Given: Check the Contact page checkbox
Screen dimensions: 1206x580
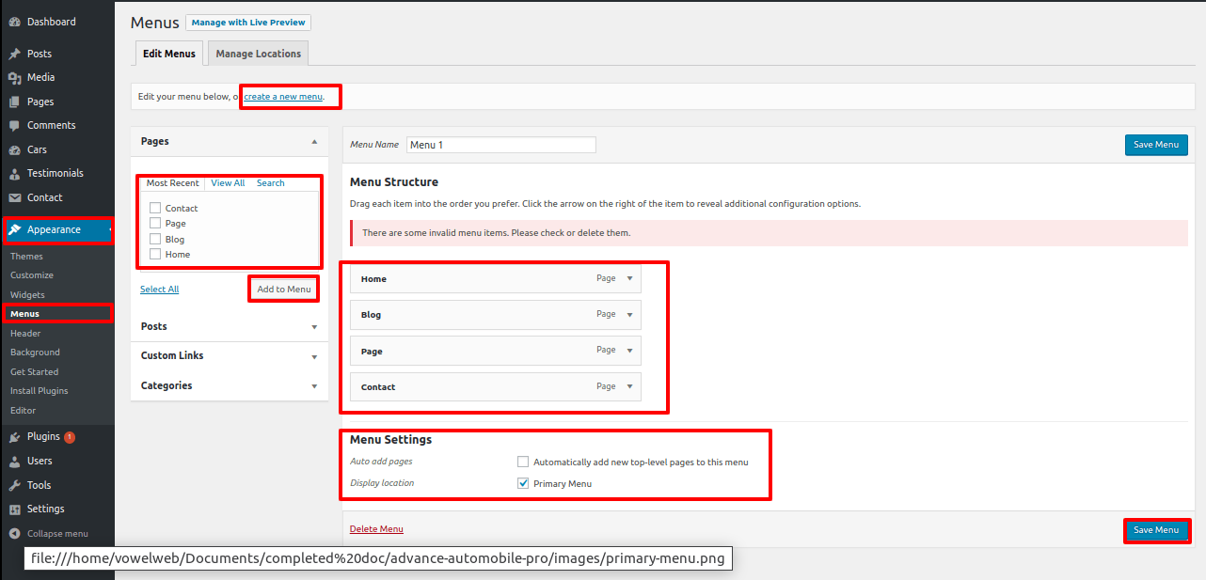Looking at the screenshot, I should pos(155,208).
